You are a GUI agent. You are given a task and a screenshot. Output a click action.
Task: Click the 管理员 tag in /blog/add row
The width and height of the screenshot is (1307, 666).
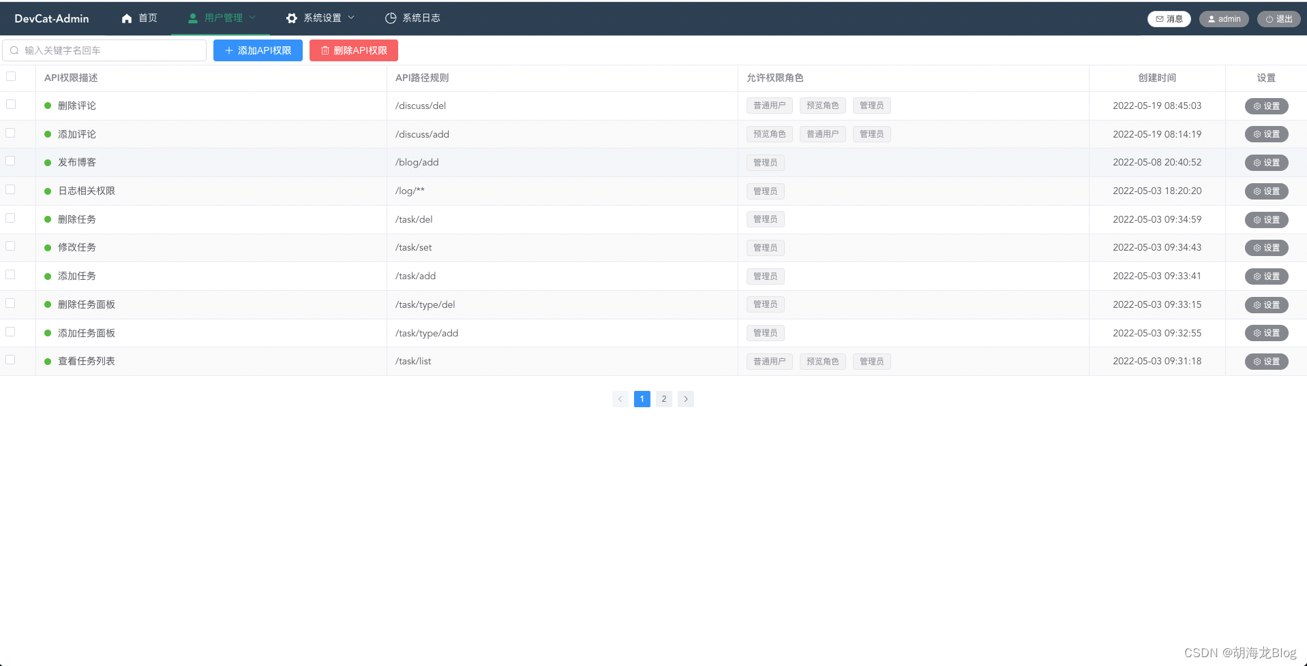766,163
